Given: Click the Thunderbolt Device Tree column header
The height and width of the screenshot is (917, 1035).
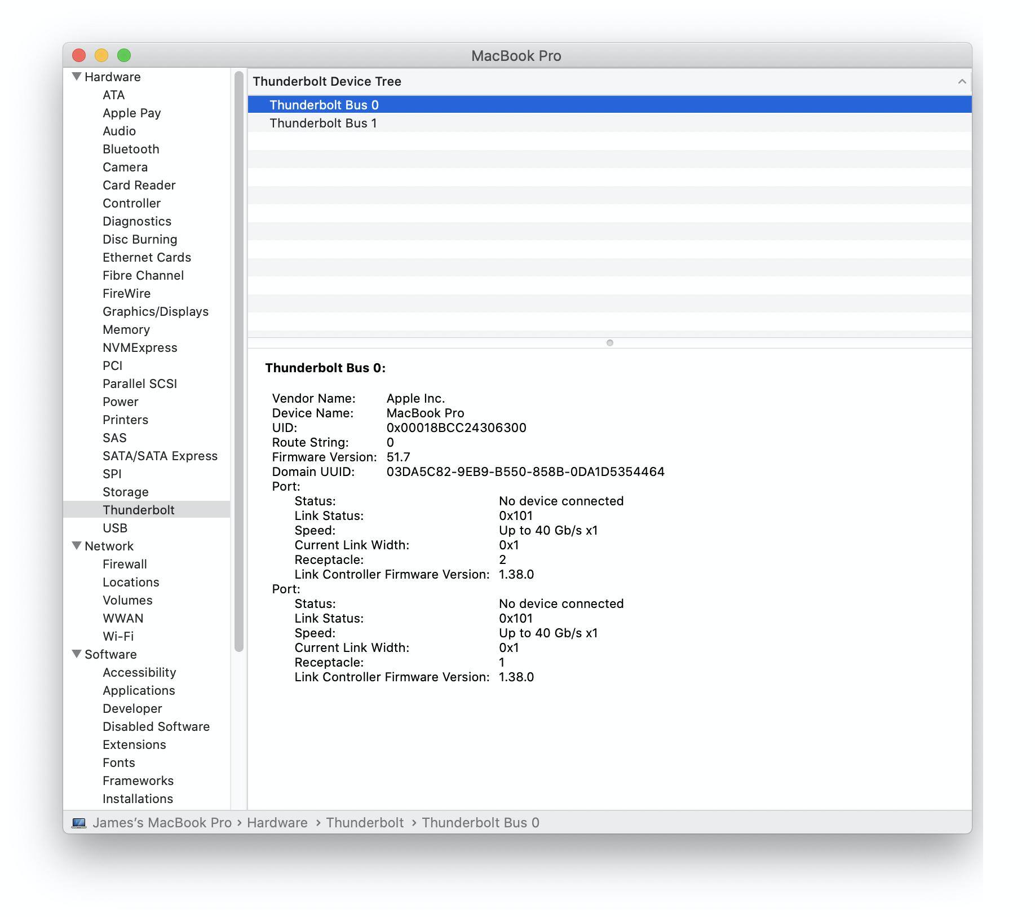Looking at the screenshot, I should (327, 82).
